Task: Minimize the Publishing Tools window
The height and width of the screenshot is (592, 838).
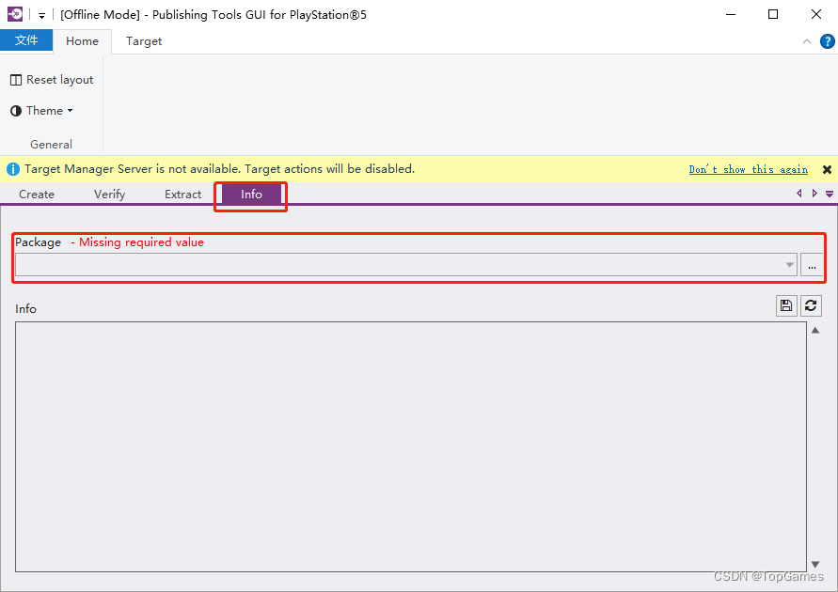Action: pos(731,14)
